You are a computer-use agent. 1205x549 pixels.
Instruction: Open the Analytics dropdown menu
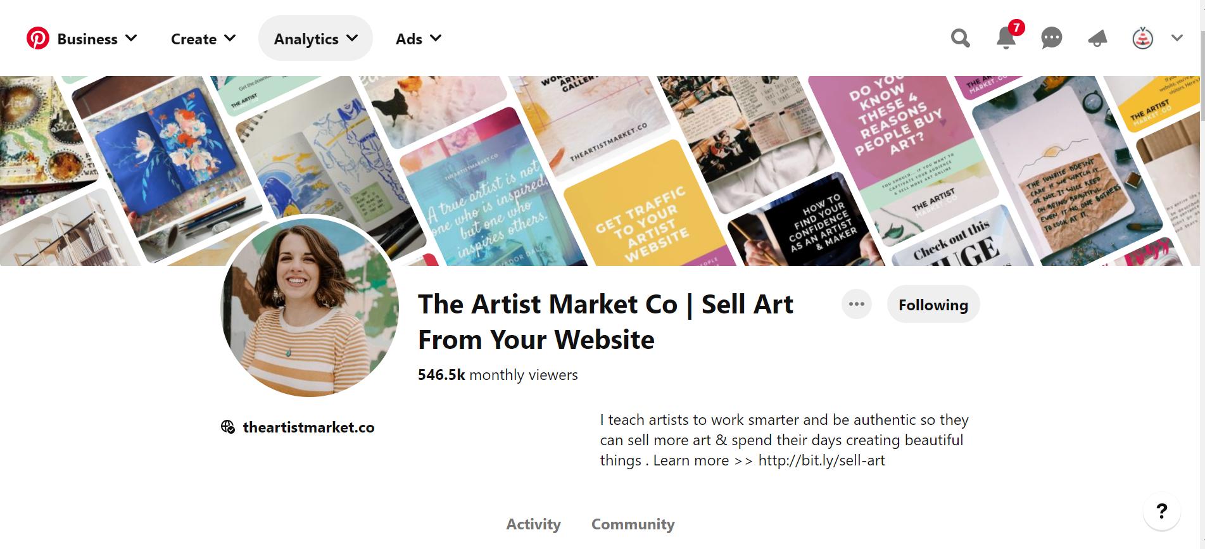315,39
